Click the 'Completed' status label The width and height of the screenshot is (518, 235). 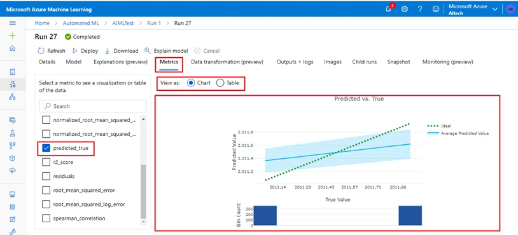point(86,37)
